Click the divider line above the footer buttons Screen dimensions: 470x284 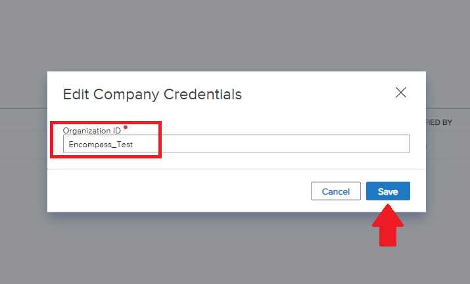click(x=237, y=170)
